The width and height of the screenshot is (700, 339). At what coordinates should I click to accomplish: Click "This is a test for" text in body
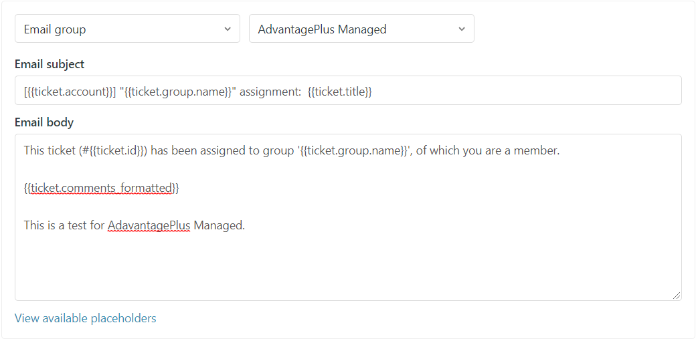tap(64, 225)
